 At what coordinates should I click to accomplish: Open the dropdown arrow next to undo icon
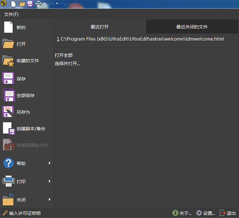[57, 3]
